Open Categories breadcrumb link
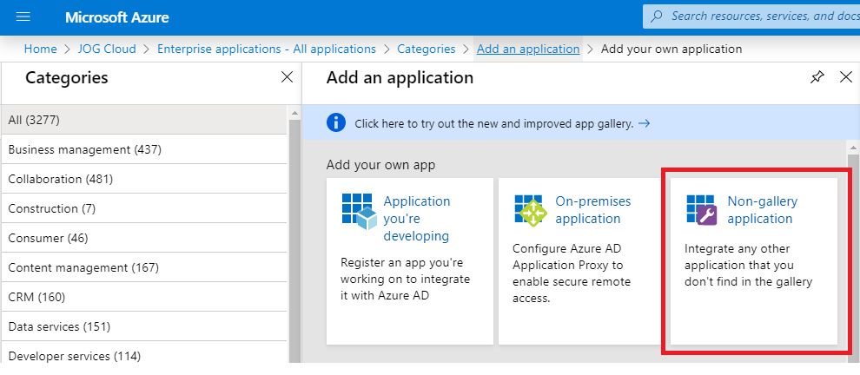 pos(427,49)
